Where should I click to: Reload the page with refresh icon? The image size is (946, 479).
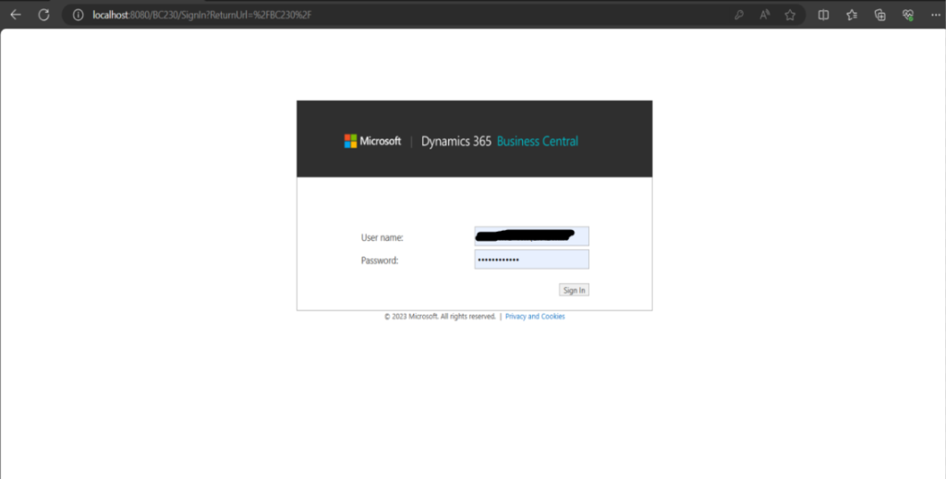(44, 15)
